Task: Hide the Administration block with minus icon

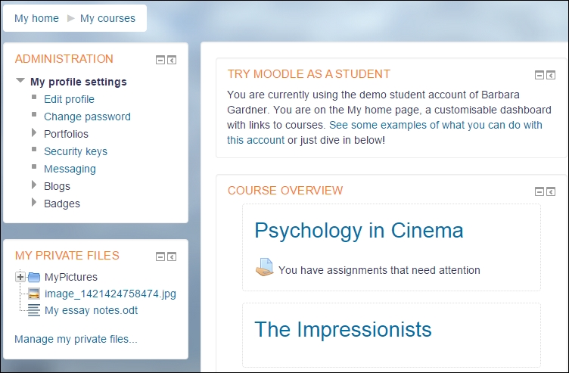Action: [160, 60]
